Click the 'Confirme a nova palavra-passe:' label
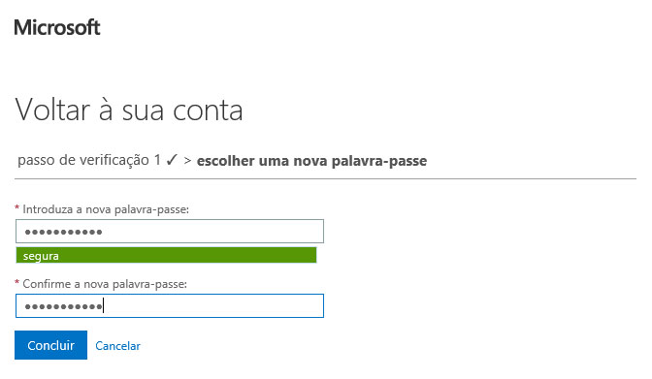Image resolution: width=652 pixels, height=379 pixels. coord(105,284)
